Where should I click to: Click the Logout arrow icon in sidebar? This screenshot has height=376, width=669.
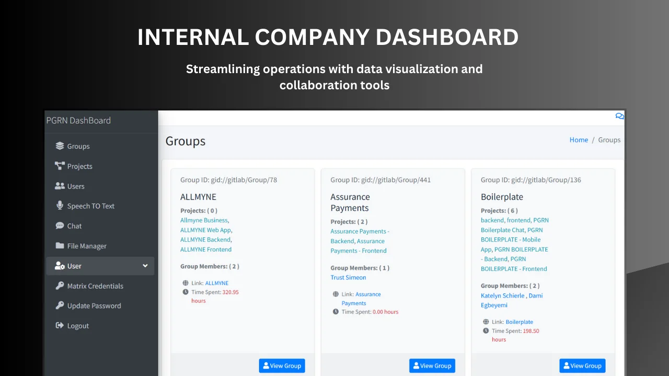coord(60,325)
